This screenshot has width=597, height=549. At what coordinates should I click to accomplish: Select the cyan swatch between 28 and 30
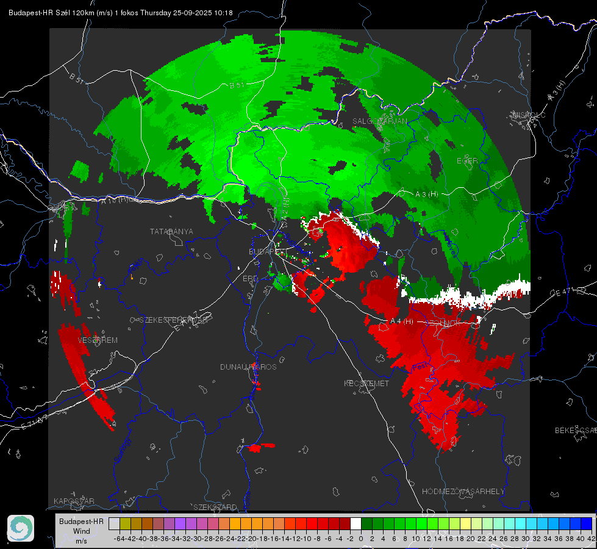coord(521,523)
